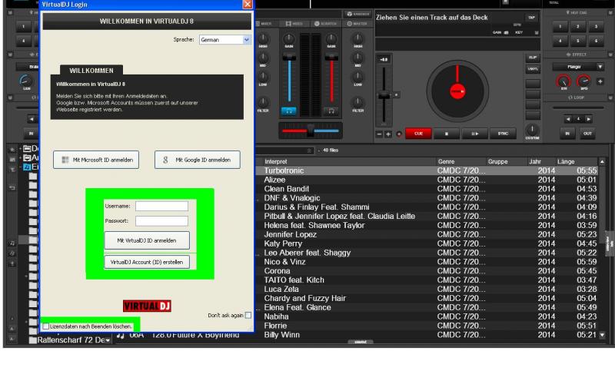Select the WILLKOMMEN tab in login dialog

(91, 71)
